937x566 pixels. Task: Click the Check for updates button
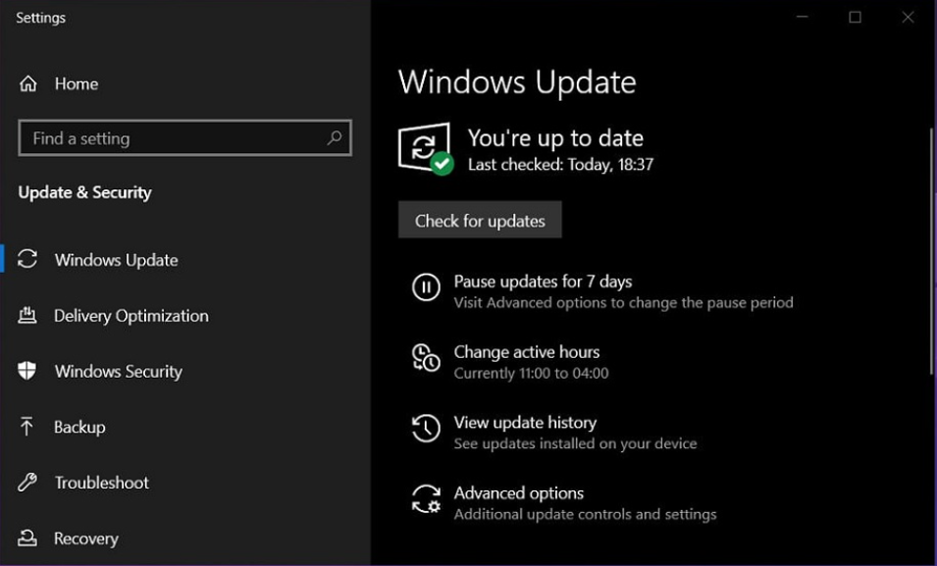tap(480, 220)
